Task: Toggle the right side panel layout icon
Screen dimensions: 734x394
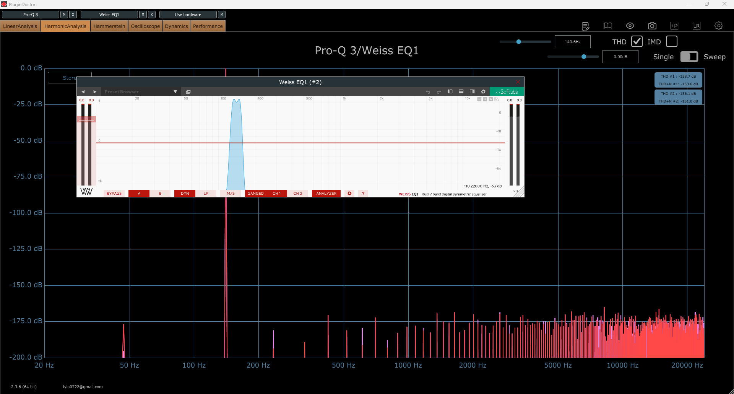Action: pos(472,91)
